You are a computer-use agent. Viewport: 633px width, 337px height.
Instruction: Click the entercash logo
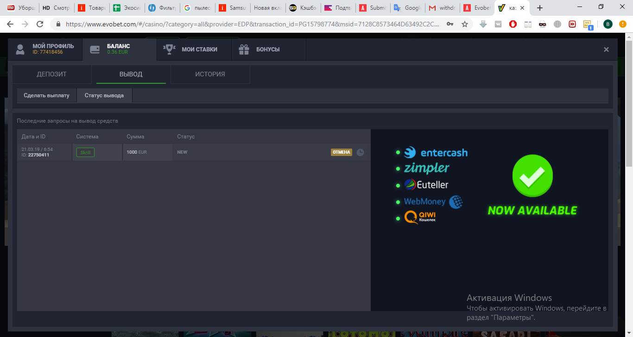coord(436,152)
